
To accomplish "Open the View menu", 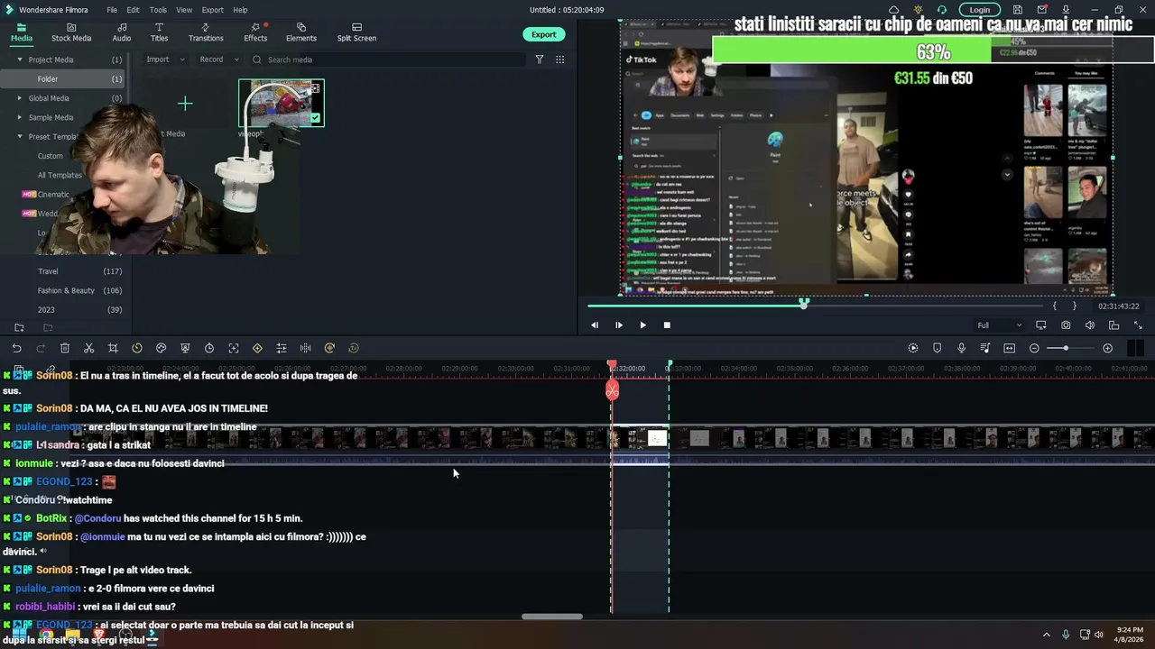I will (184, 10).
